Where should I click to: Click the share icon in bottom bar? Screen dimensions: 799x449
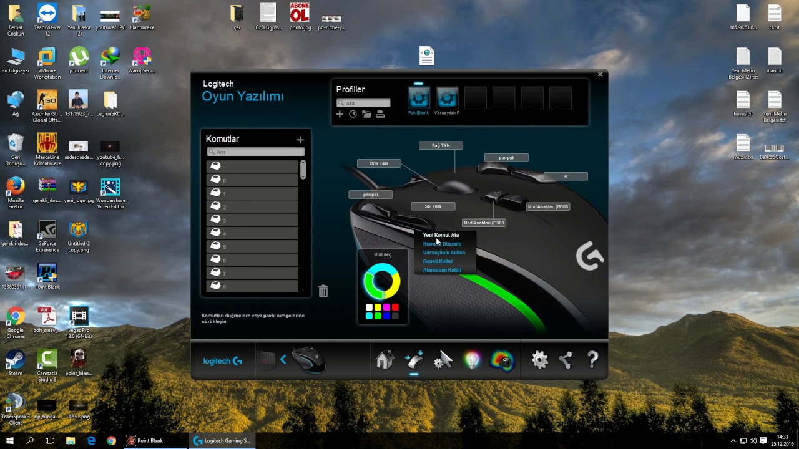coord(566,360)
